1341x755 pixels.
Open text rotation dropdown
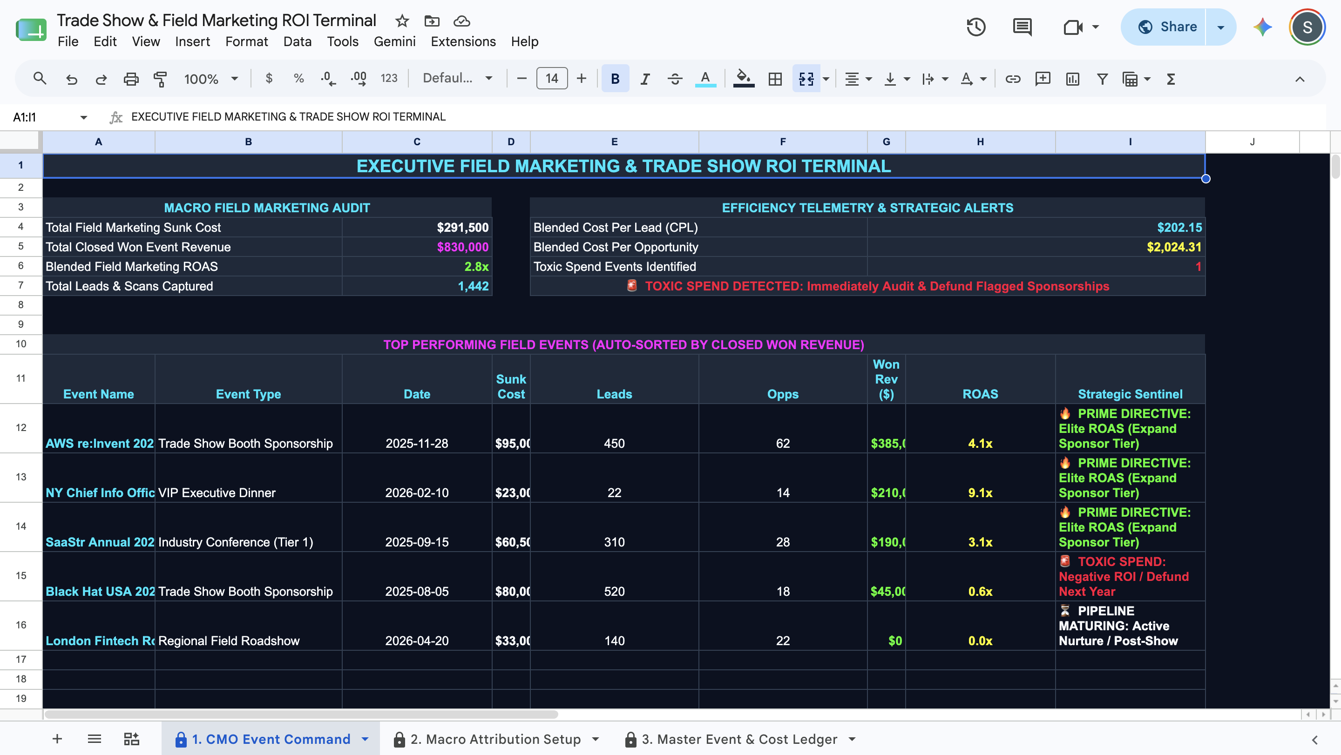(973, 79)
